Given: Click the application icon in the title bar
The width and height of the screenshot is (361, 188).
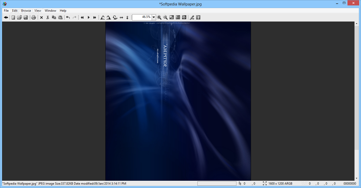Looking at the screenshot, I should coord(5,4).
